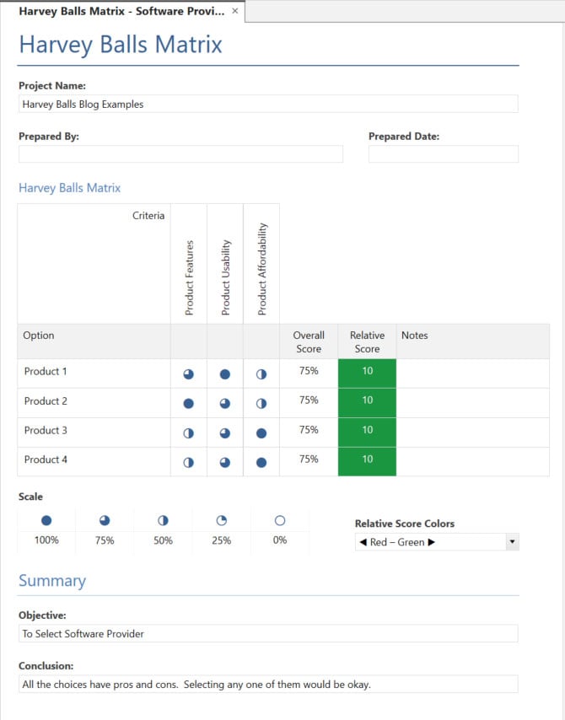Click the Prepared Date field
Screen dimensions: 565x720
point(443,154)
